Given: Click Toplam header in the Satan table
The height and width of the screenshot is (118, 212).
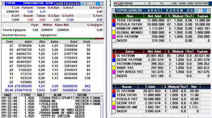Looking at the screenshot, I should click(x=202, y=51).
